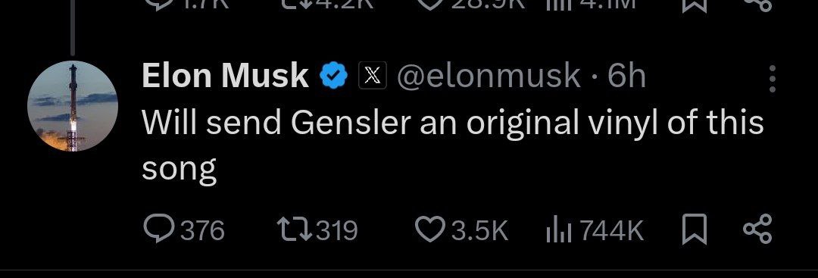Viewport: 818px width, 278px height.
Task: Open the 6h timestamp permalink
Action: tap(626, 77)
